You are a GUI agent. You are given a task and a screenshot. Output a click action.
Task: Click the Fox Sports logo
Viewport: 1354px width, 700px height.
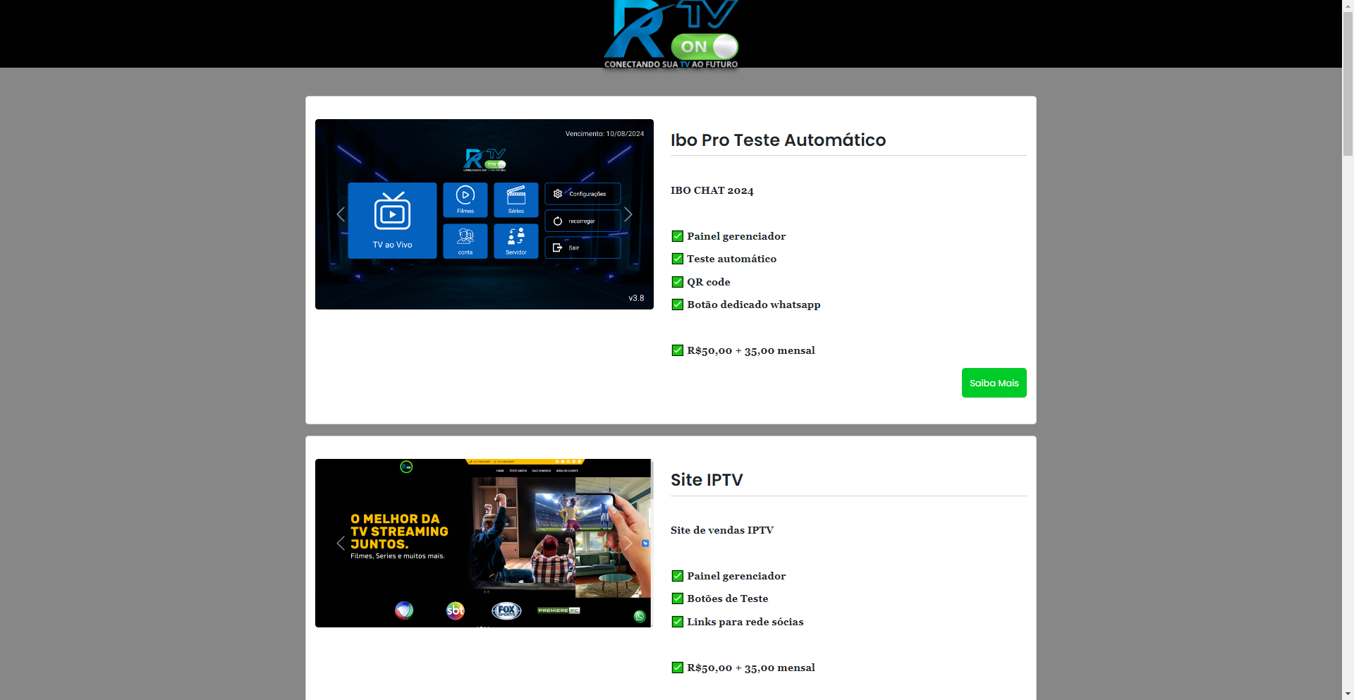(506, 610)
